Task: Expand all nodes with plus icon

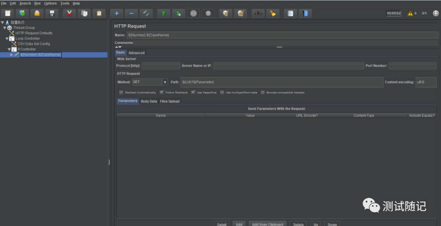Action: (117, 13)
